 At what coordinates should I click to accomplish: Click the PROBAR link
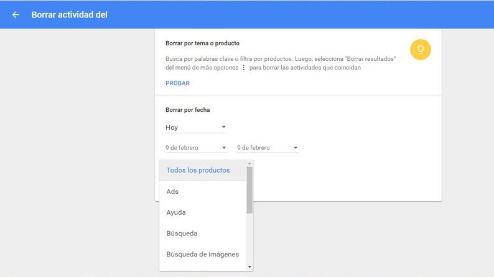click(x=177, y=83)
